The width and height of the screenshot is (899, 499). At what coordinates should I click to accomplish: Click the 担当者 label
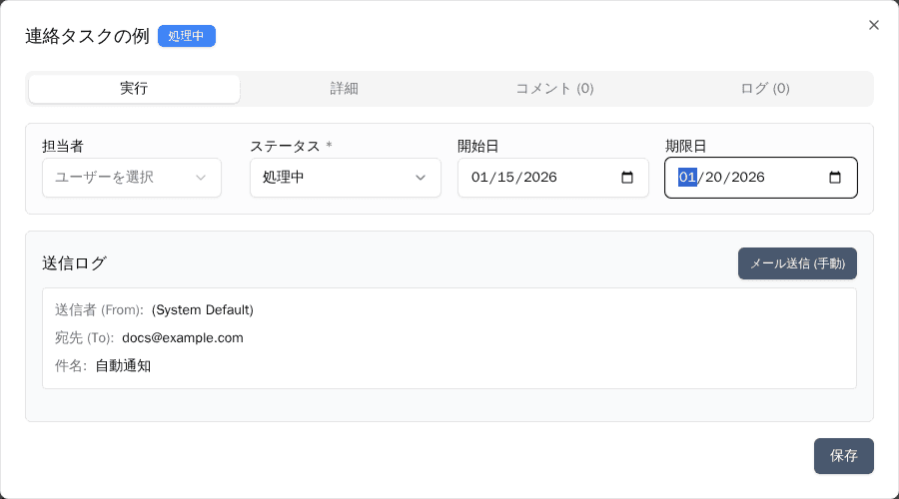click(63, 146)
